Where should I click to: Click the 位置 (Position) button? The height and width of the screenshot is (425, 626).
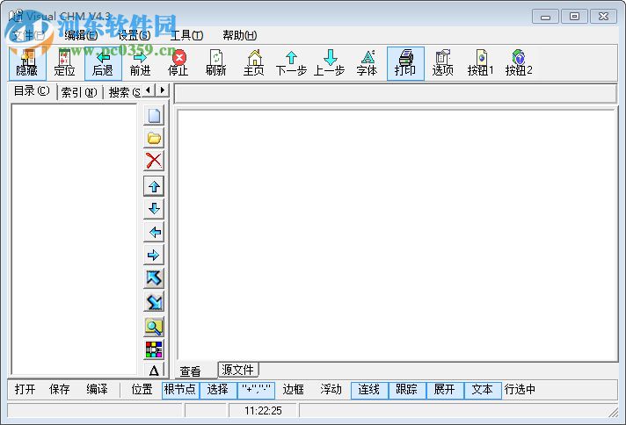[x=142, y=390]
